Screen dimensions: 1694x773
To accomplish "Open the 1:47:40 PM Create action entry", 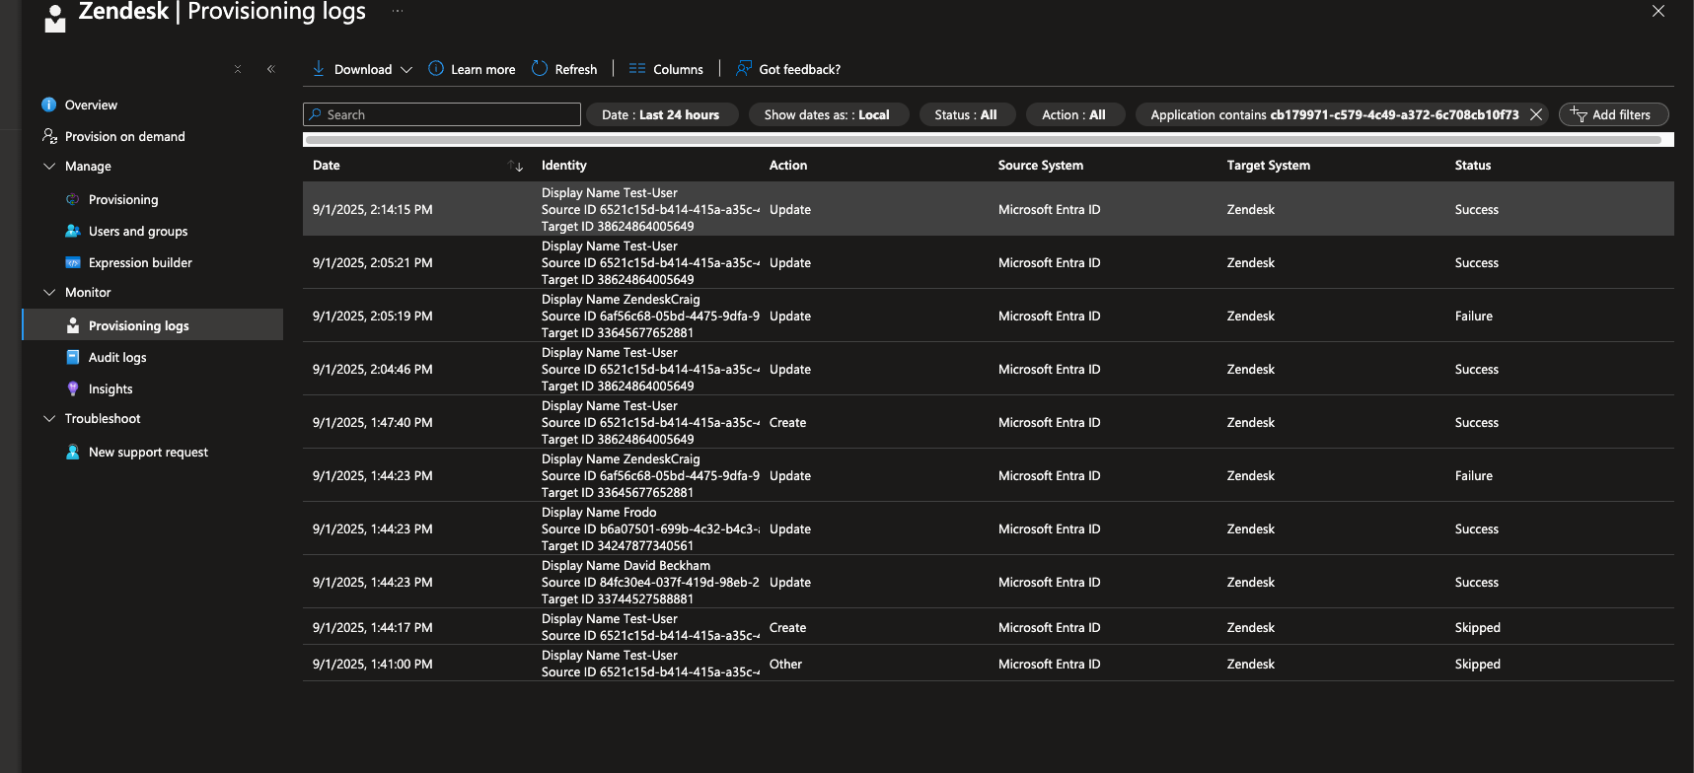I will click(787, 422).
